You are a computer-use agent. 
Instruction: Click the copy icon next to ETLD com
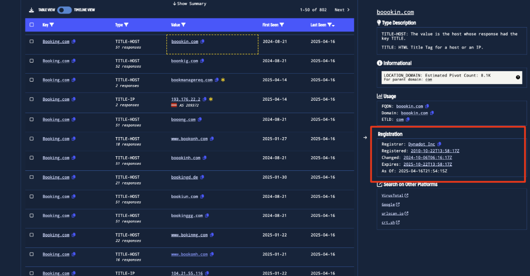(407, 119)
